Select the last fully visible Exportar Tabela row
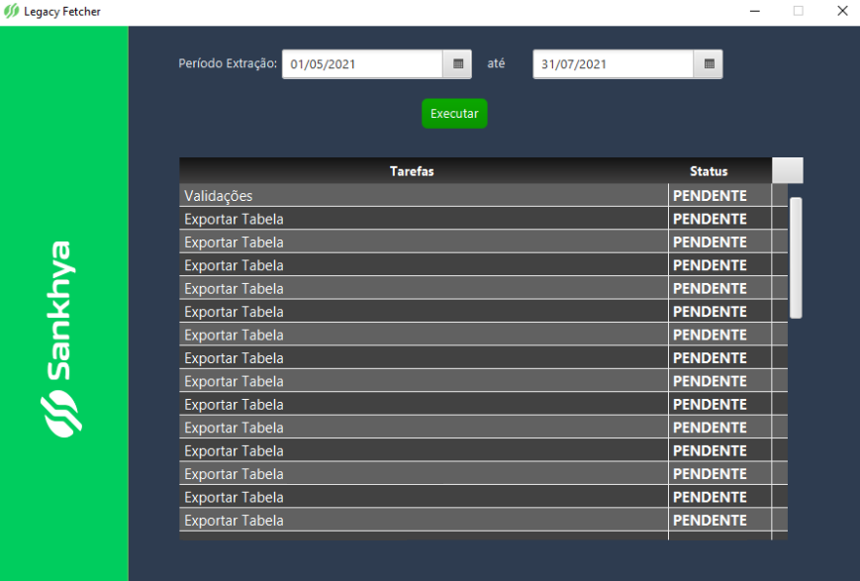The height and width of the screenshot is (581, 860). pyautogui.click(x=475, y=520)
